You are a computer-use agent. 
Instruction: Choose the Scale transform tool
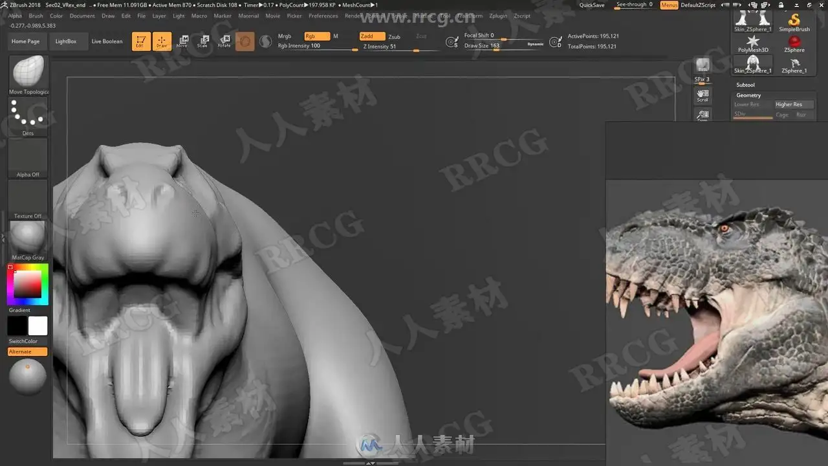[x=202, y=41]
